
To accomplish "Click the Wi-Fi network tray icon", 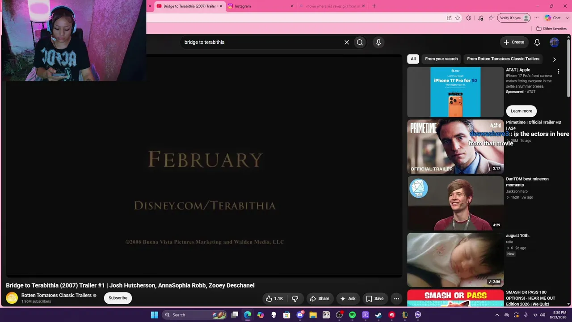I will tap(535, 315).
